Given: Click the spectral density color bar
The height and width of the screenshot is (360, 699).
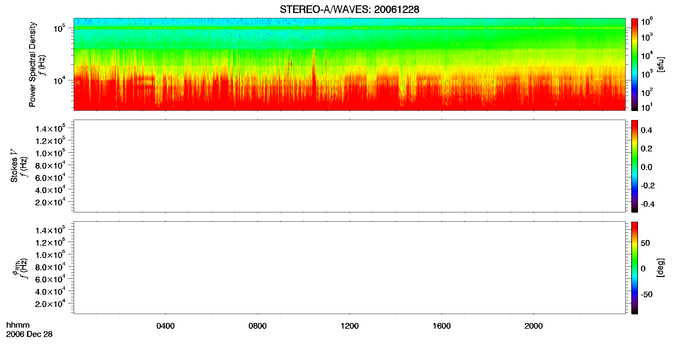Looking at the screenshot, I should [634, 64].
